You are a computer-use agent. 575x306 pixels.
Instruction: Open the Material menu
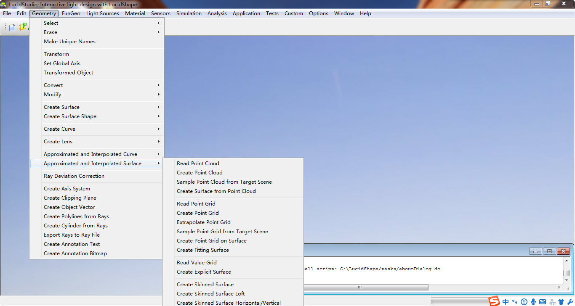click(x=135, y=13)
